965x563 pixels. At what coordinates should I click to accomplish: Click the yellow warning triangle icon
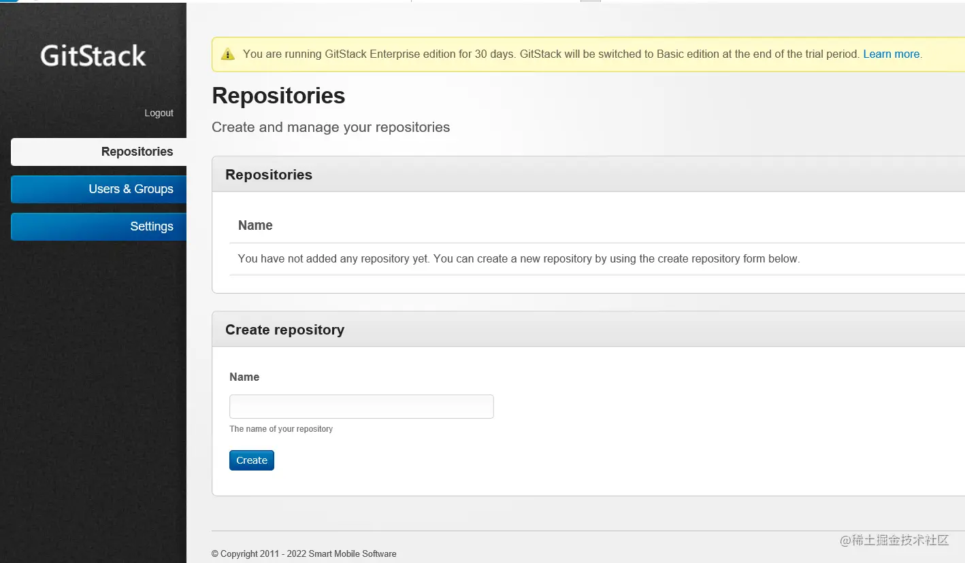pyautogui.click(x=228, y=54)
